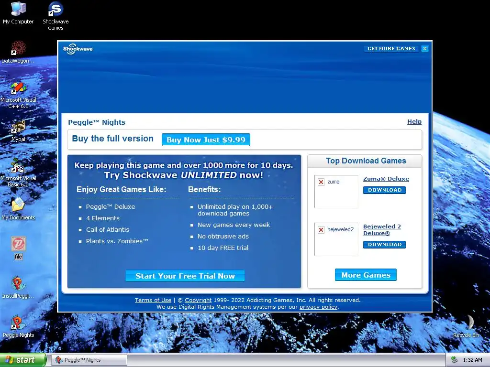Select the Peggle Nights desktop shortcut
This screenshot has width=490, height=367.
pos(18,326)
